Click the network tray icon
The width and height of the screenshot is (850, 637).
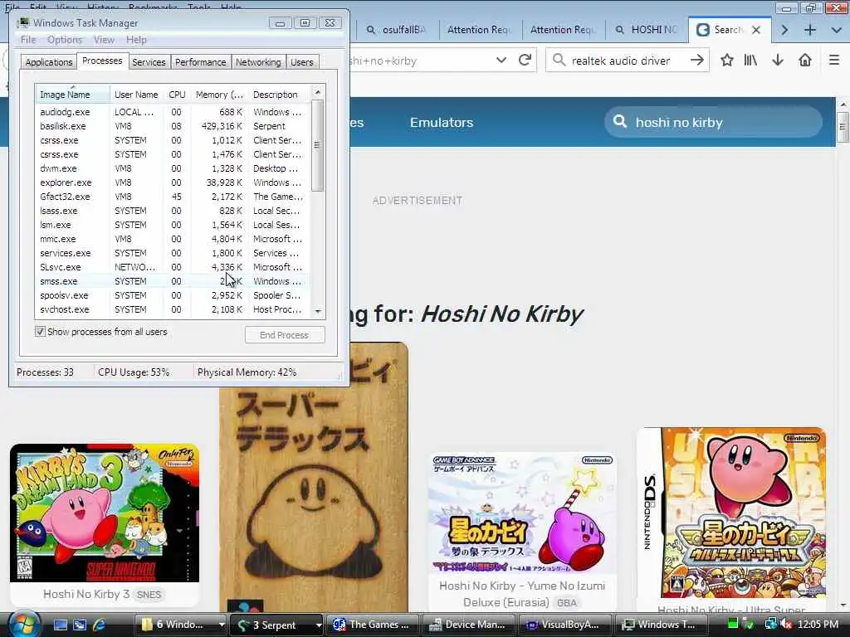(769, 624)
